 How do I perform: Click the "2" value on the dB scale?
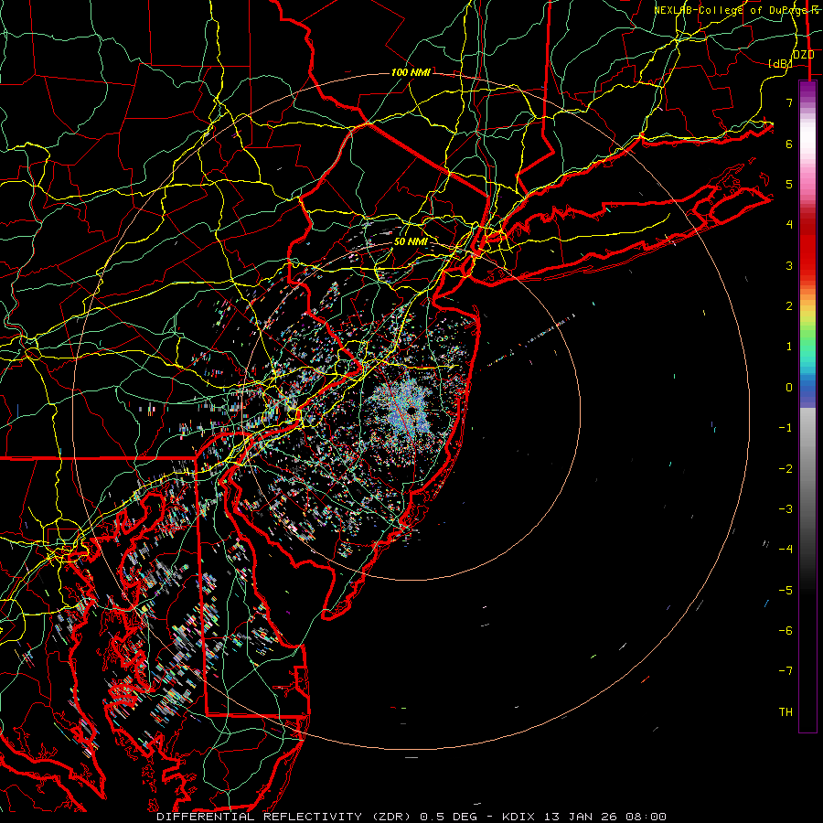pos(789,306)
